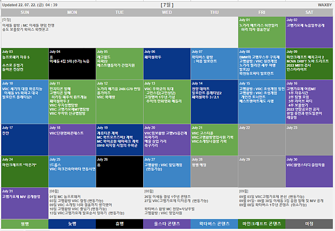Viewport: 335px width, 231px height.
Task: Click '발로란트 플래티넘2' on July 14
Action: click(x=206, y=93)
